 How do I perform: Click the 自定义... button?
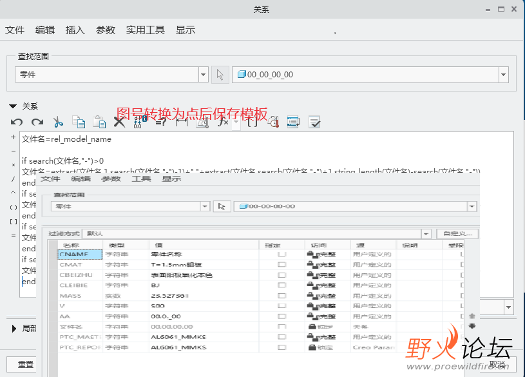click(457, 233)
